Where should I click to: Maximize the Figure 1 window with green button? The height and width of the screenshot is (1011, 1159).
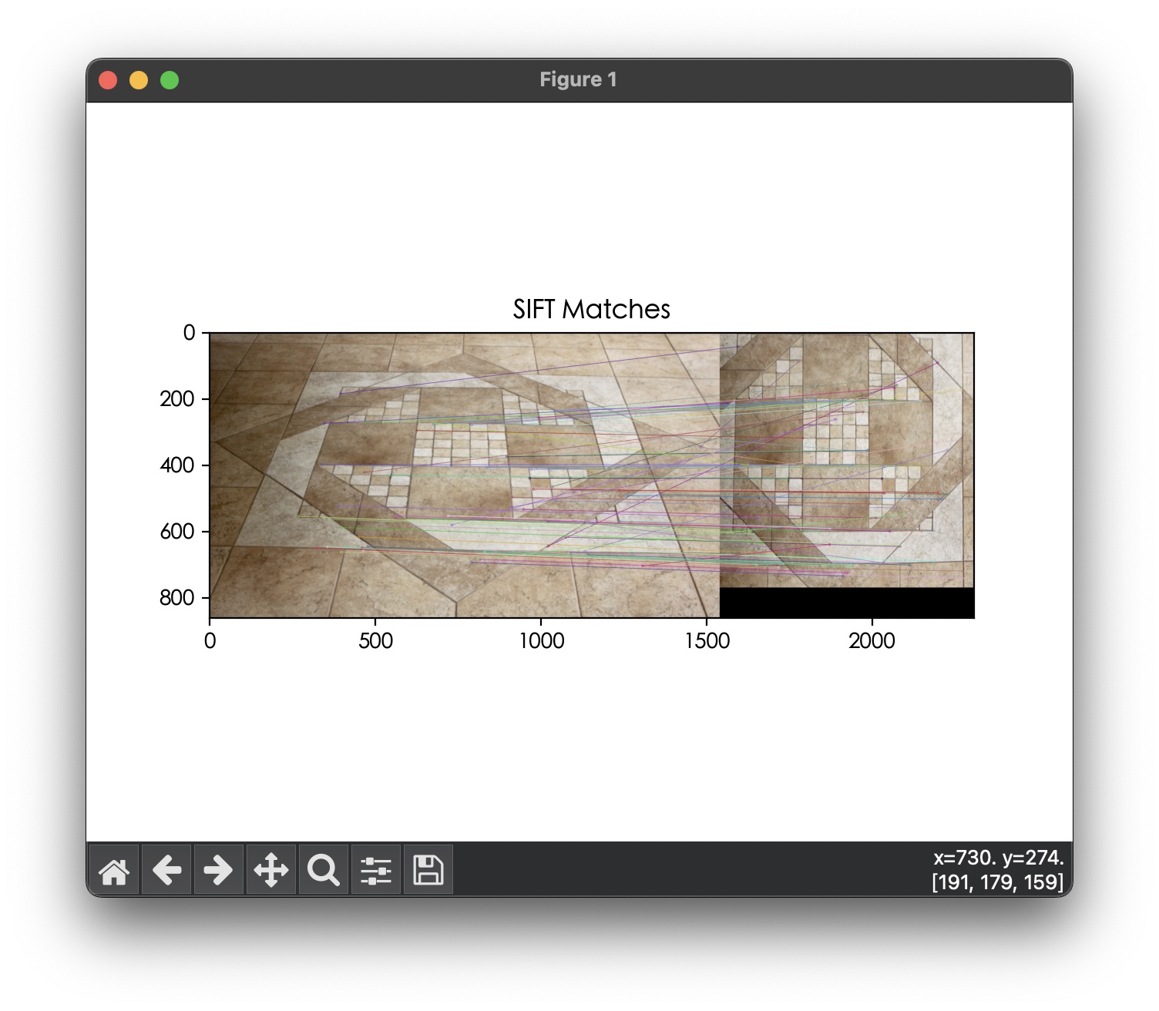[170, 80]
